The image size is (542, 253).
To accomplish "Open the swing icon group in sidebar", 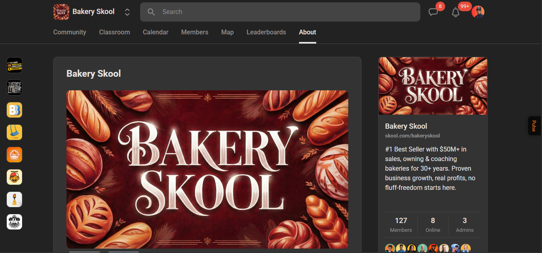I will click(14, 132).
